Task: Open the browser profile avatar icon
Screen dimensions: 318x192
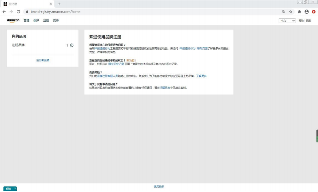Action: [307, 12]
